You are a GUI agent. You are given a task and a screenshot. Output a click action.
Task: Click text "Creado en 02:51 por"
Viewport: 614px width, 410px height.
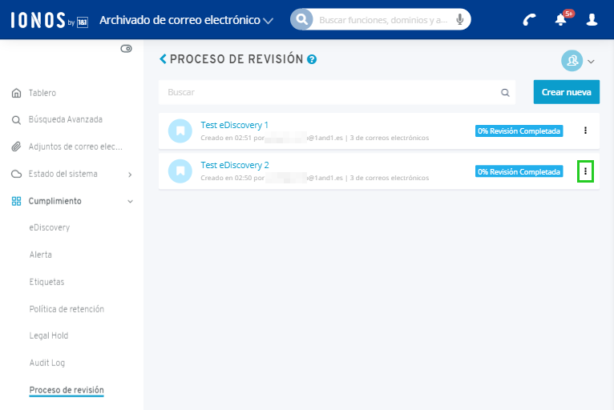pyautogui.click(x=232, y=138)
